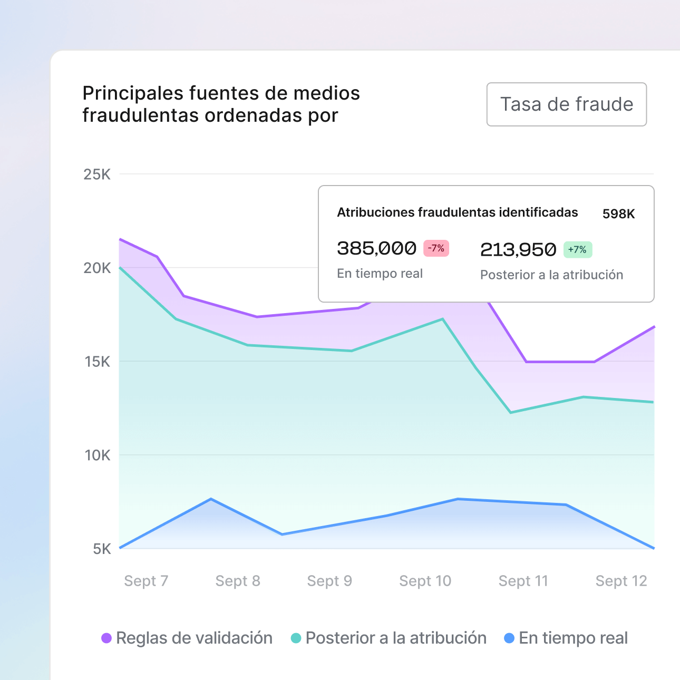Click the purple Reglas de validación legend dot
Image resolution: width=680 pixels, height=680 pixels.
point(106,638)
